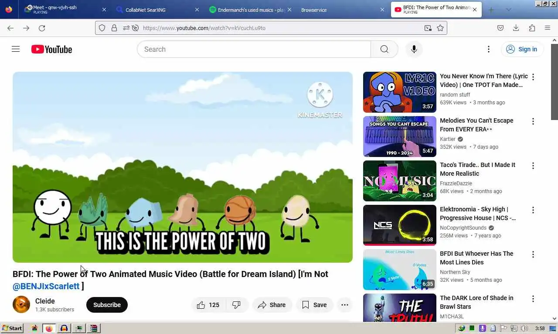Open Pocket save icon in toolbar
This screenshot has width=558, height=334.
(500, 28)
